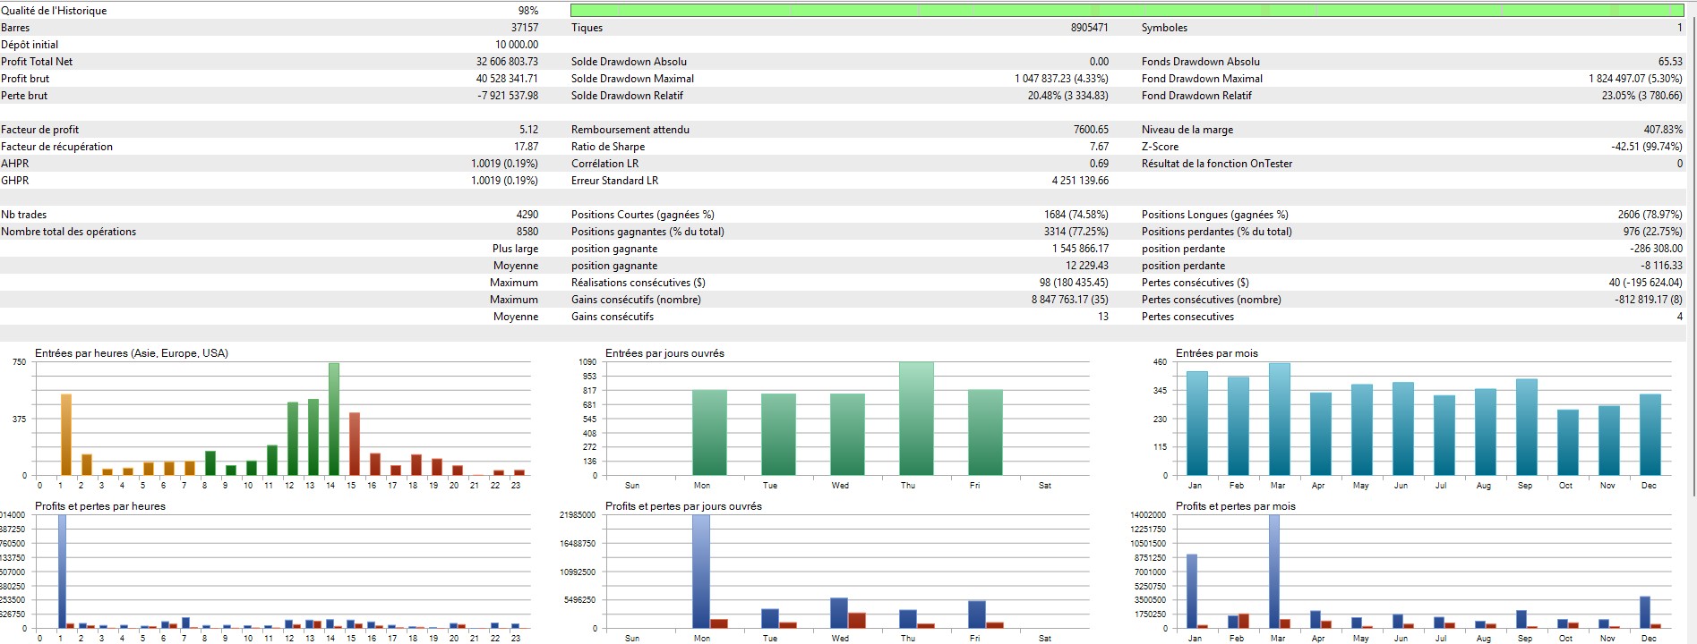Click the Thu bar in Entrées par jours ouvrés

coord(916,419)
